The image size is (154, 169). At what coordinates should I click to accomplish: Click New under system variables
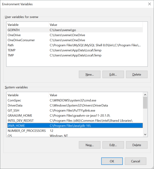coord(90,145)
